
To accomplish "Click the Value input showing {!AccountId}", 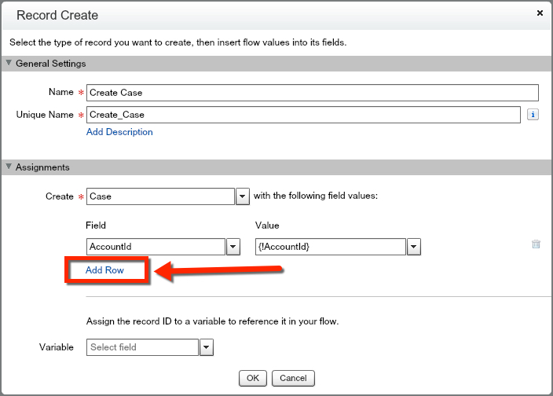I will 330,247.
